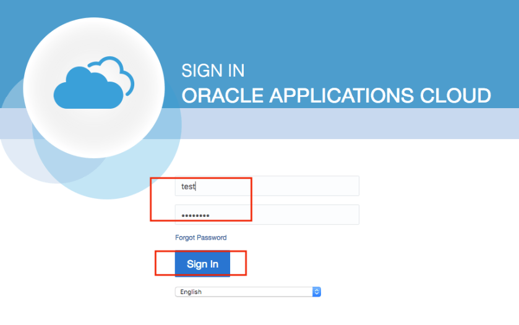Click the empty right side of the password field
The image size is (519, 325).
(x=322, y=215)
